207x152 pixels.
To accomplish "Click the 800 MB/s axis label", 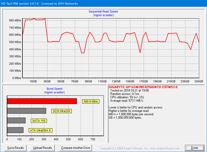I will pyautogui.click(x=15, y=20).
